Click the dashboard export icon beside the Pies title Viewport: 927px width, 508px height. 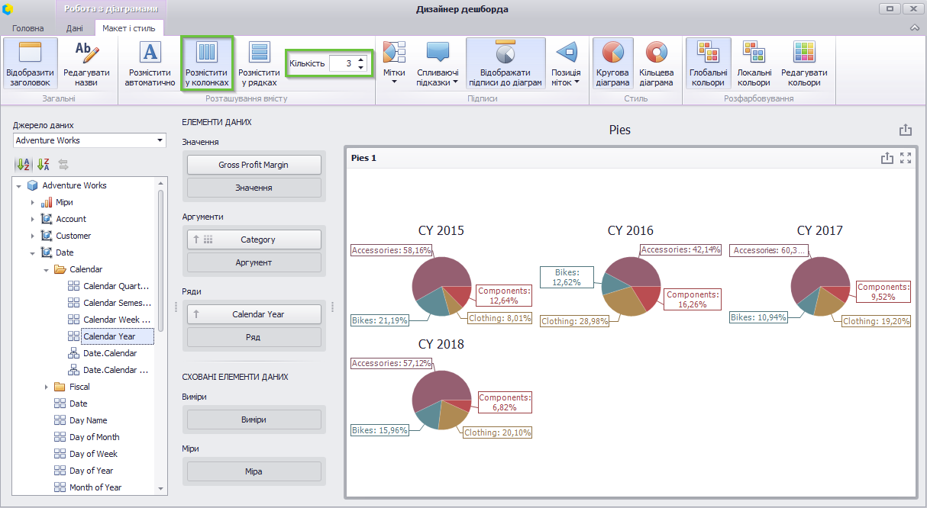coord(906,130)
